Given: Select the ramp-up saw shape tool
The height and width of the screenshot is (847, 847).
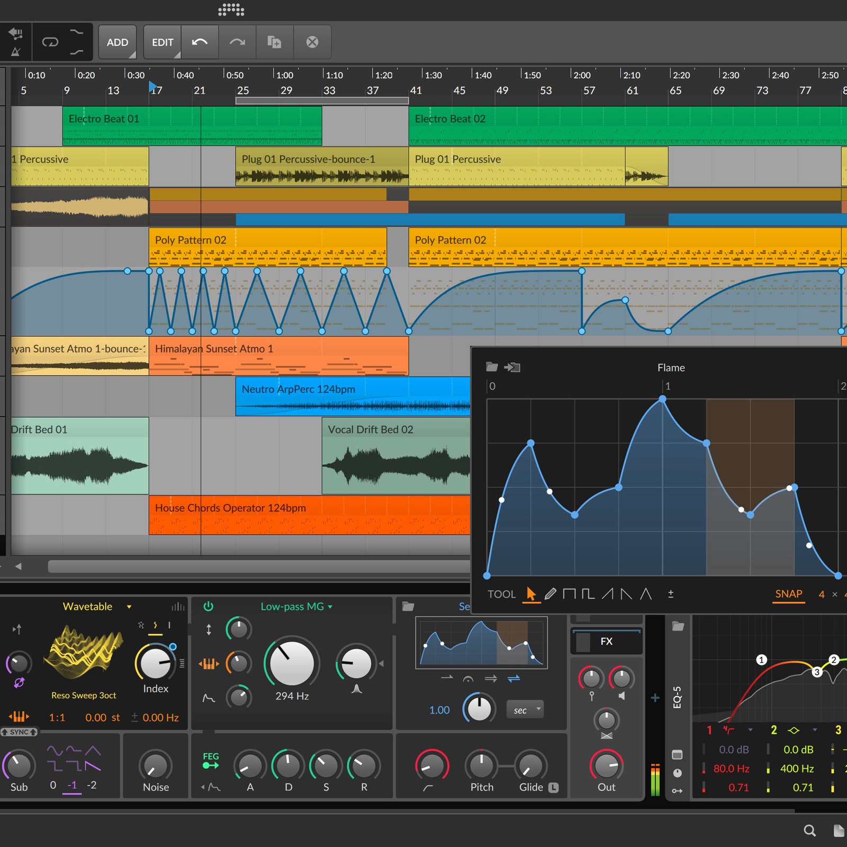Looking at the screenshot, I should coord(608,594).
